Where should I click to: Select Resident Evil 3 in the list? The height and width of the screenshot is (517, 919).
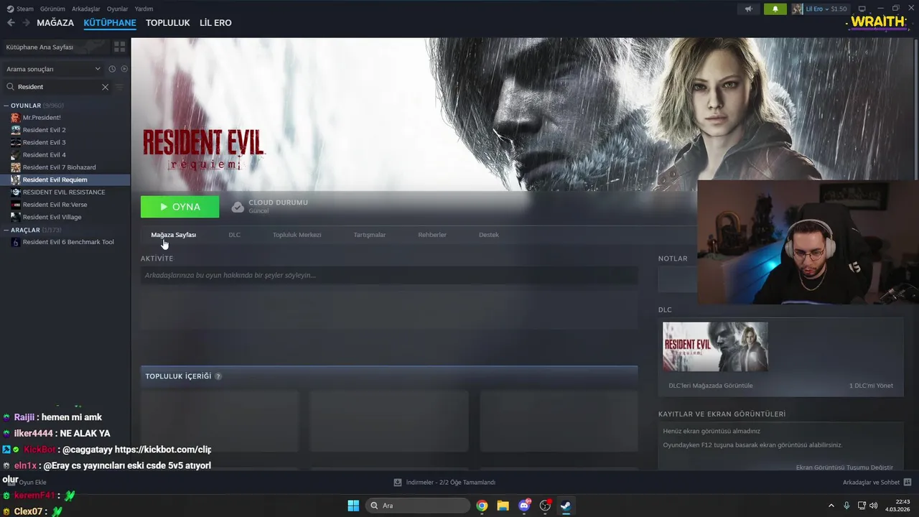(x=65, y=142)
